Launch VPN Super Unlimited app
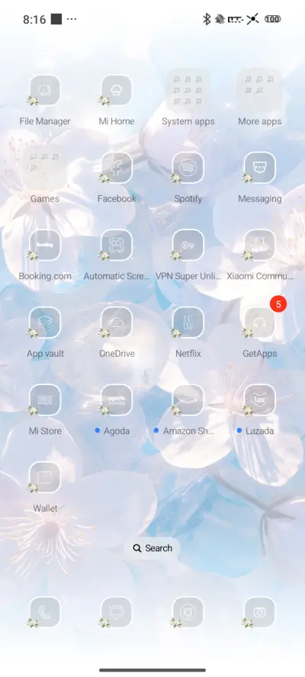The image size is (305, 677). 188,245
